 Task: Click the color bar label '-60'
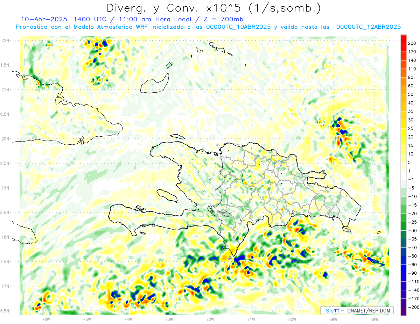coord(412,265)
